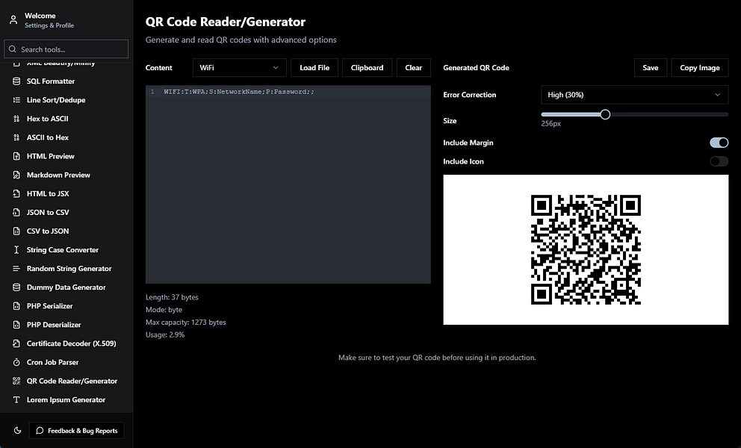Disable the Include Margin toggle

(x=718, y=142)
